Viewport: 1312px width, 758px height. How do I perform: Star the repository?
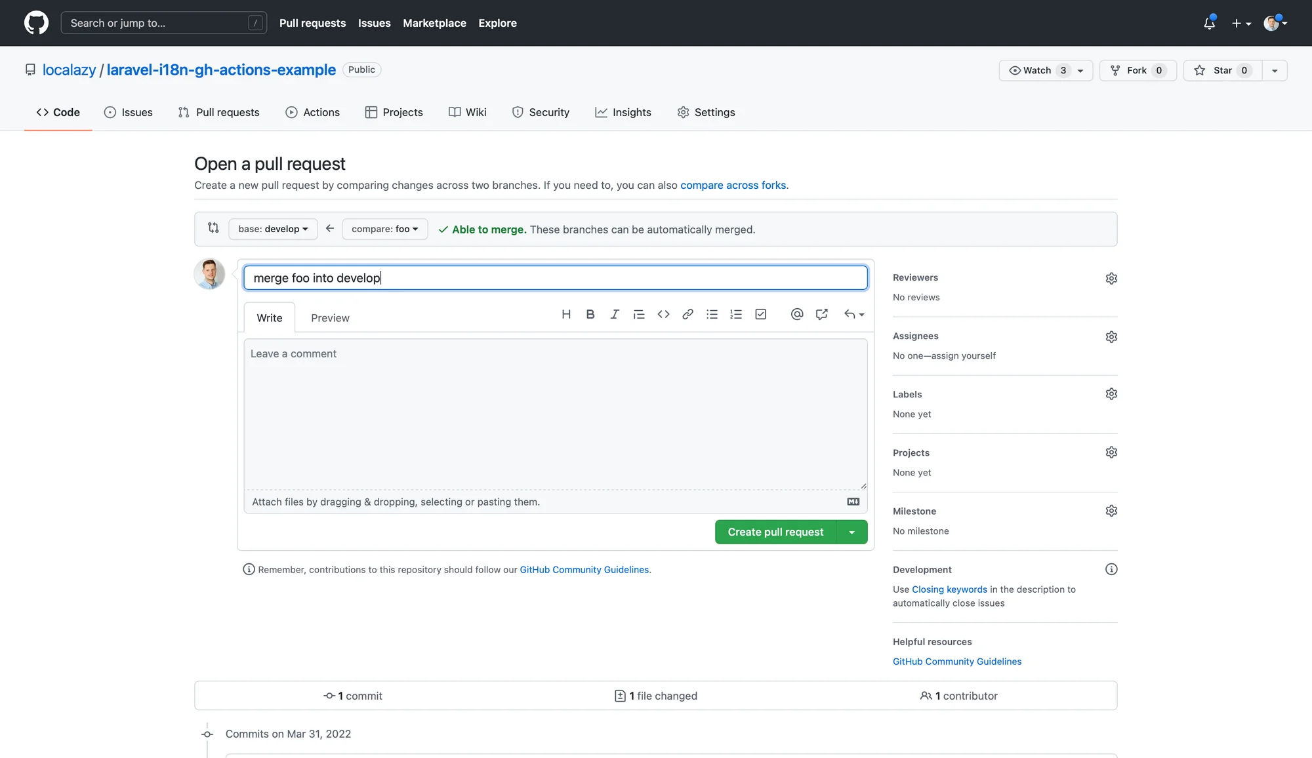pyautogui.click(x=1217, y=70)
